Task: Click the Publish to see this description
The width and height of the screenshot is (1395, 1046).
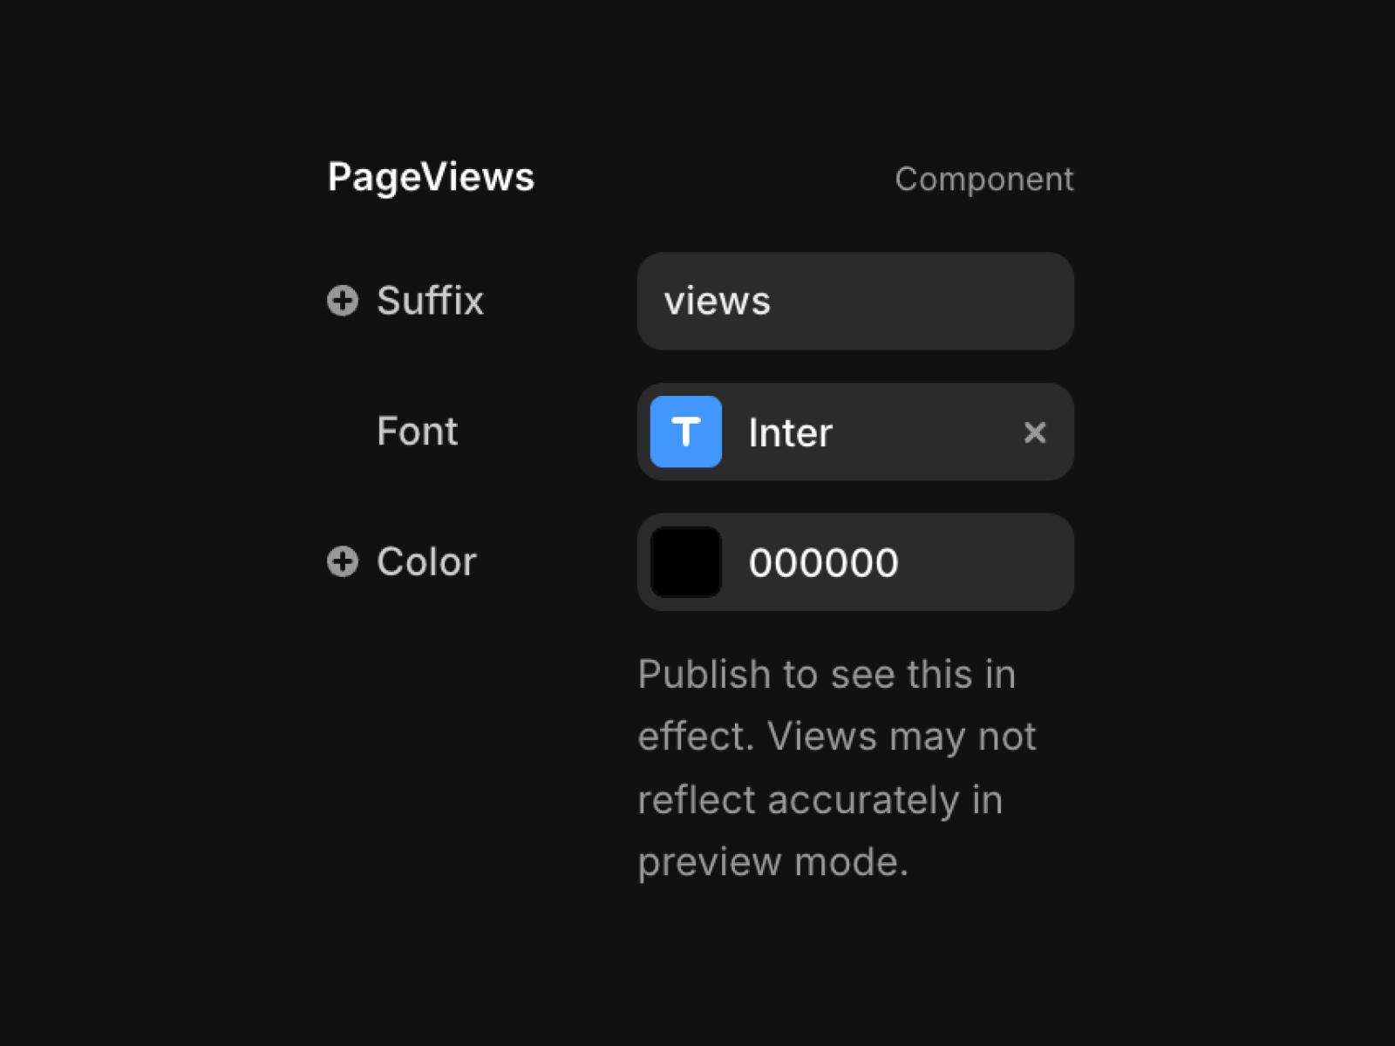Action: click(837, 768)
